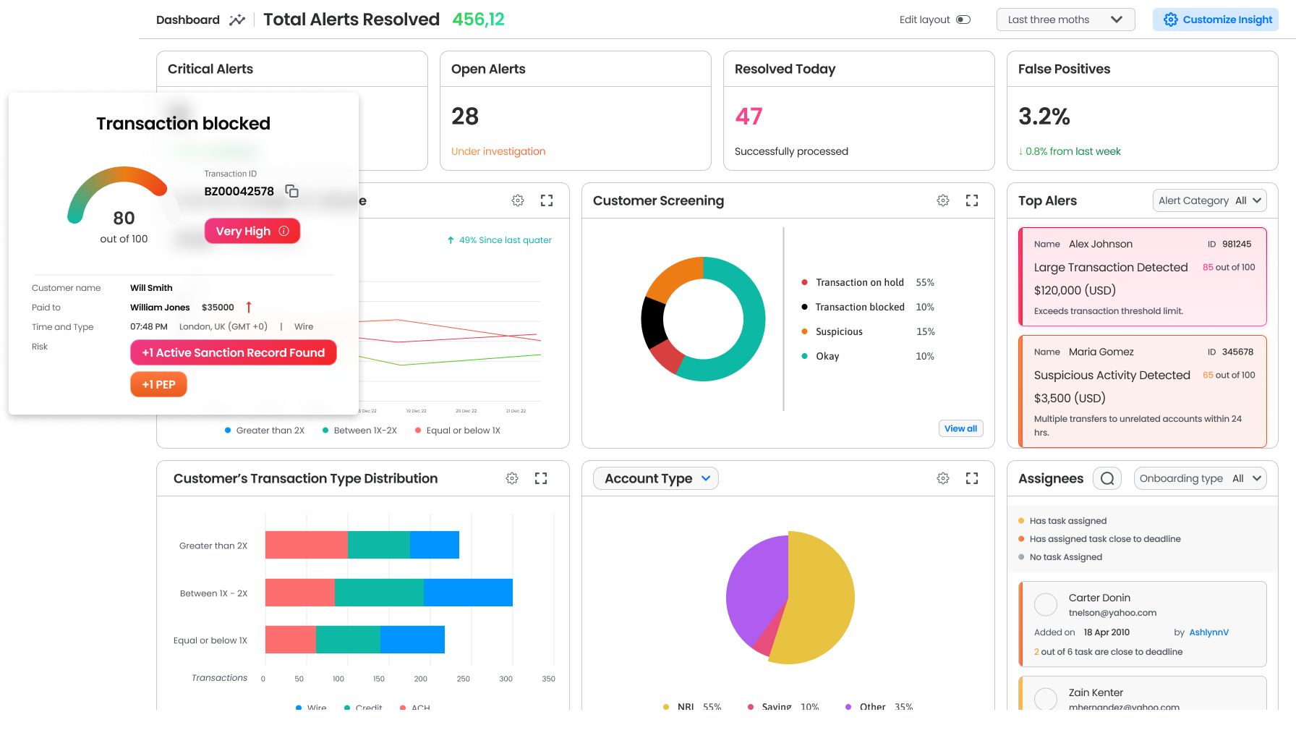Open the Account Type dropdown selector
Image resolution: width=1296 pixels, height=733 pixels.
pyautogui.click(x=656, y=478)
